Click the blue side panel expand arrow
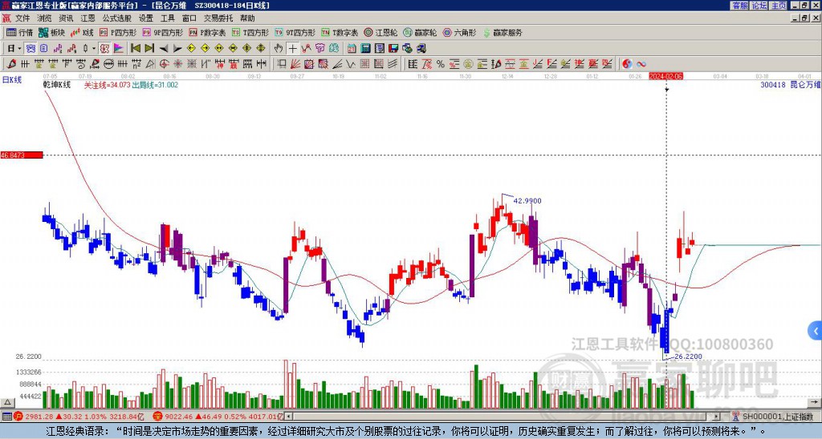This screenshot has width=822, height=439. pos(816,331)
